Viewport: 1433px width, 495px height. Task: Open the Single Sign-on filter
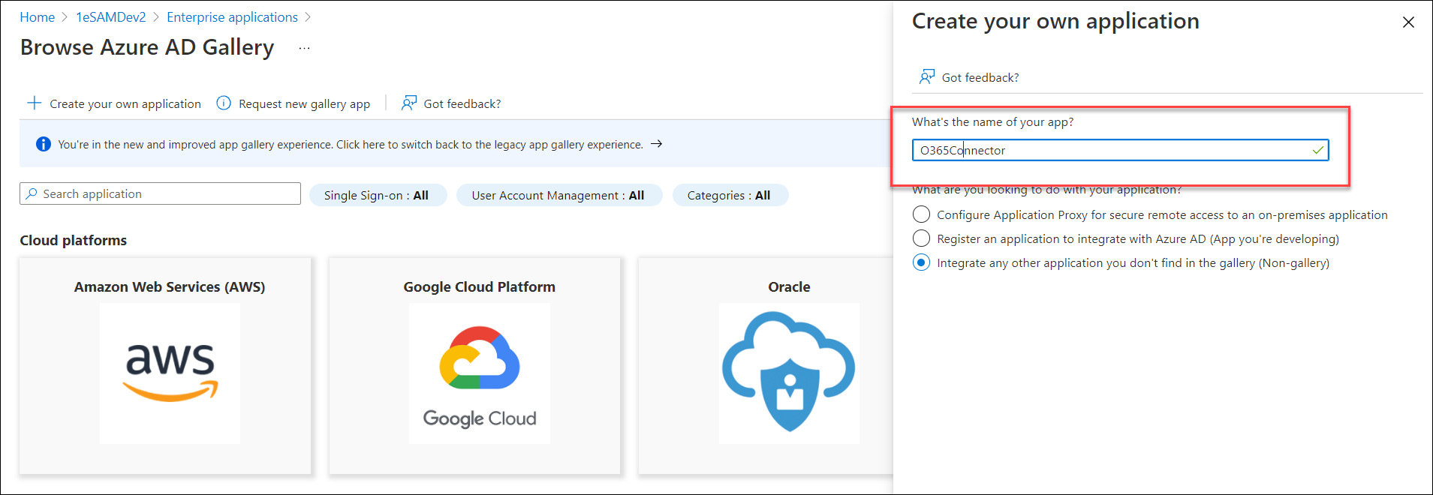(377, 195)
